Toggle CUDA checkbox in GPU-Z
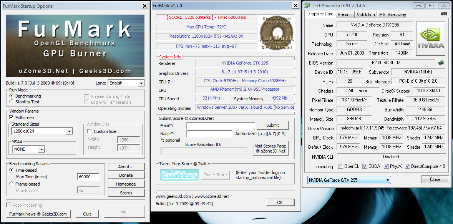The width and height of the screenshot is (453, 224). pos(365,166)
